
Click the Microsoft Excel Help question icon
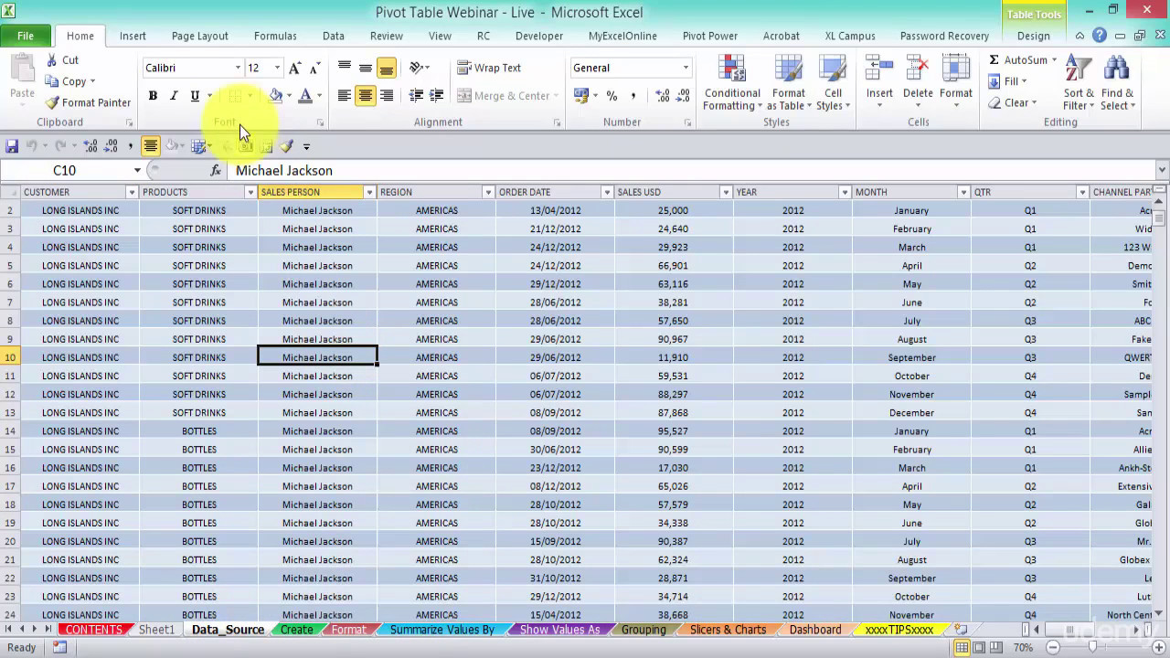1100,37
